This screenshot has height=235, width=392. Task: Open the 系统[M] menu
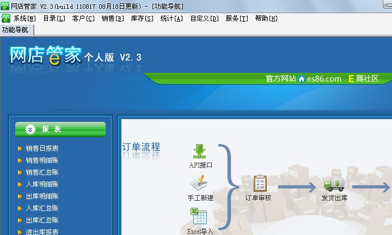tap(24, 18)
